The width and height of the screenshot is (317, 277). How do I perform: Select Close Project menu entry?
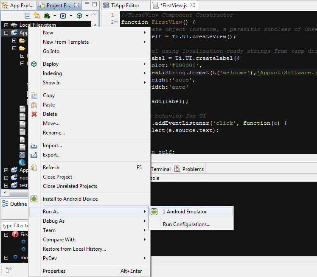[90, 176]
